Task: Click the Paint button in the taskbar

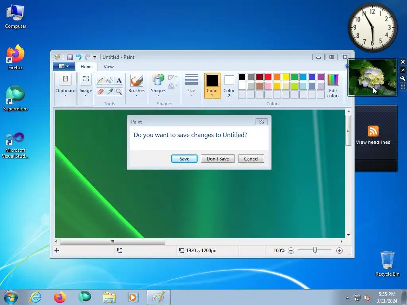Action: click(158, 297)
